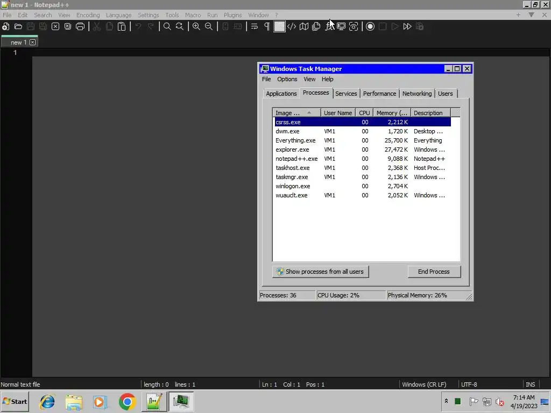Close the current document via toolbar icon
This screenshot has width=551, height=413.
coord(55,26)
